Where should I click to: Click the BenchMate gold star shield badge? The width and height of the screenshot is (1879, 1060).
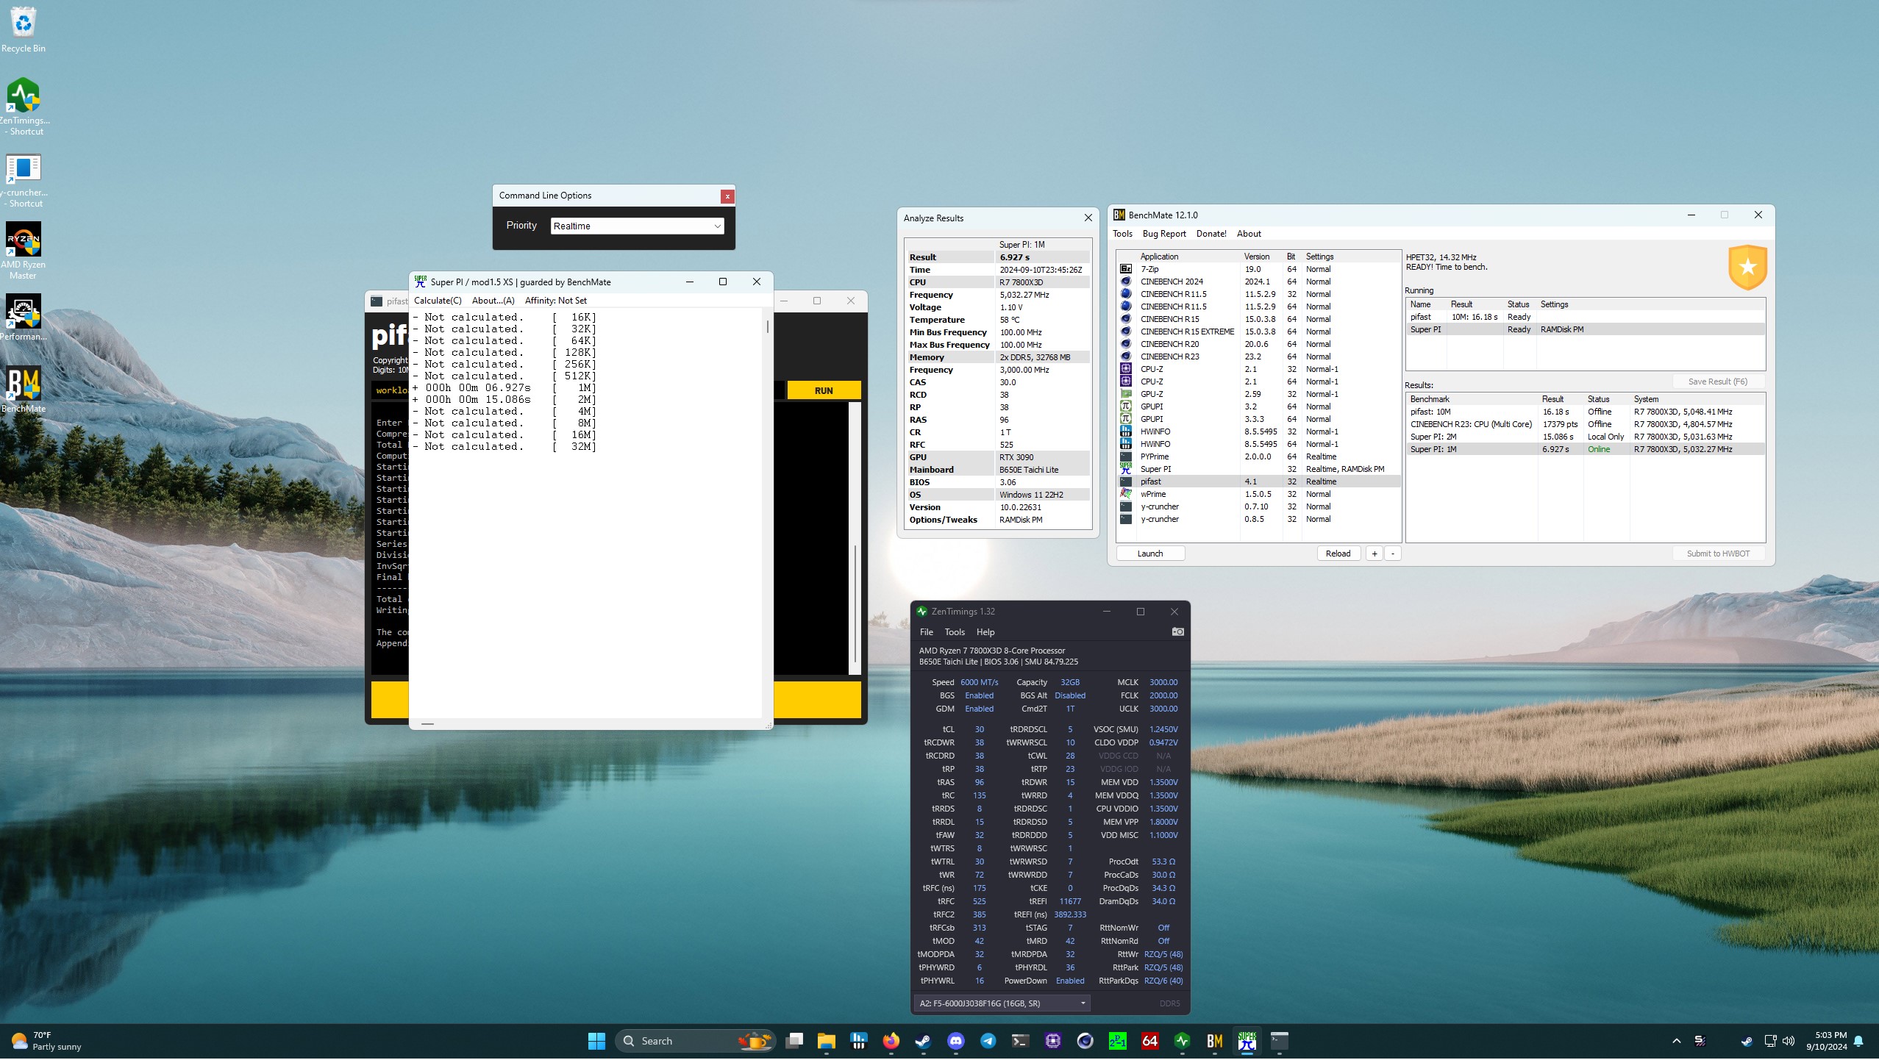coord(1747,268)
